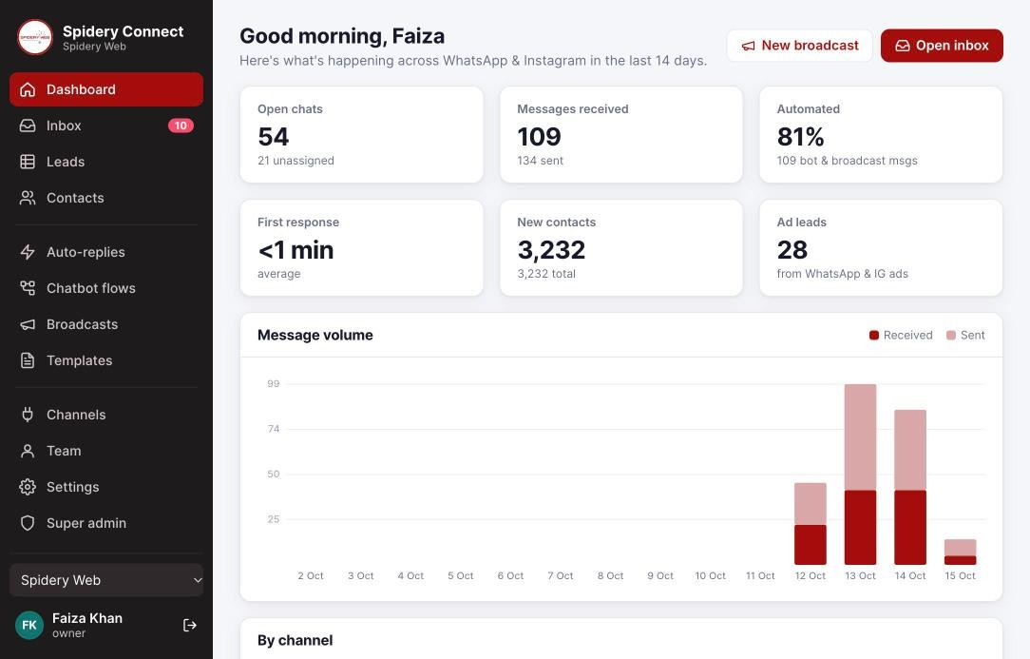Image resolution: width=1030 pixels, height=659 pixels.
Task: Open the Spidery Web workspace dropdown
Action: tap(106, 580)
